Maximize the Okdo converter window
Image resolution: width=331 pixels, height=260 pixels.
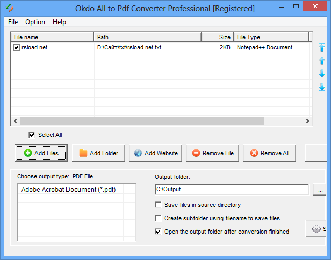click(296, 6)
